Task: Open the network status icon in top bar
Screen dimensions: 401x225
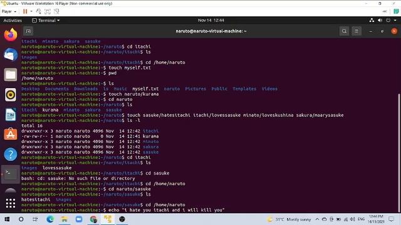Action: pyautogui.click(x=372, y=20)
